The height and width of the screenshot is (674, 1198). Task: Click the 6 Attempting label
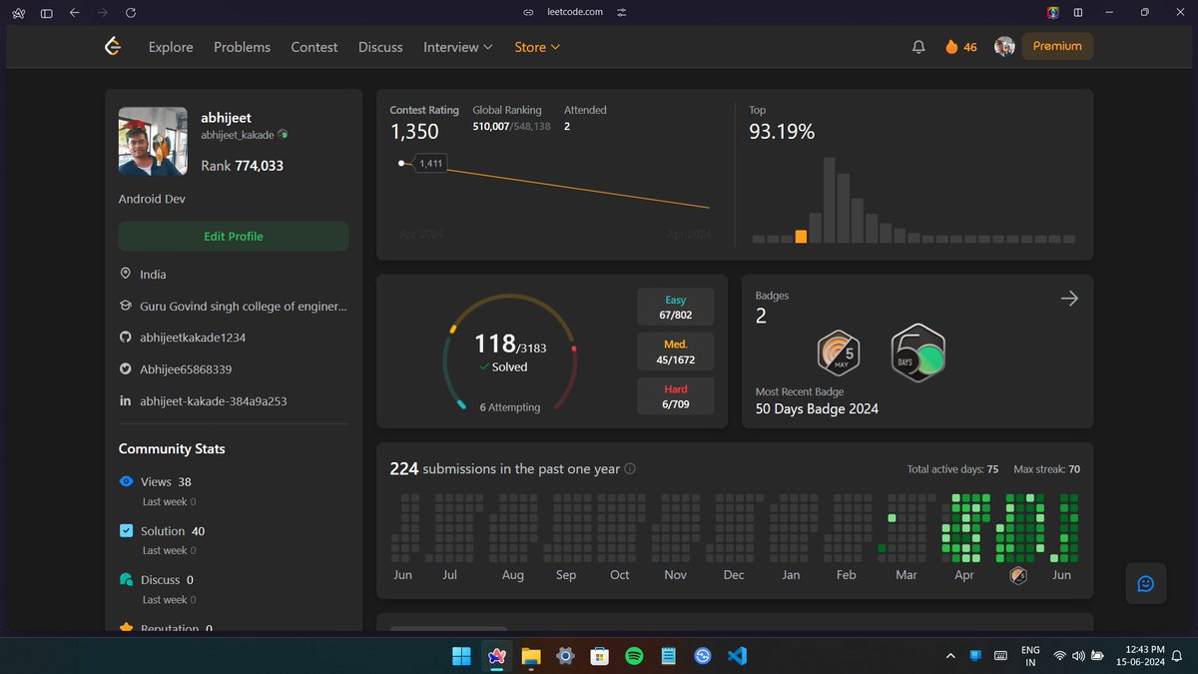(510, 407)
